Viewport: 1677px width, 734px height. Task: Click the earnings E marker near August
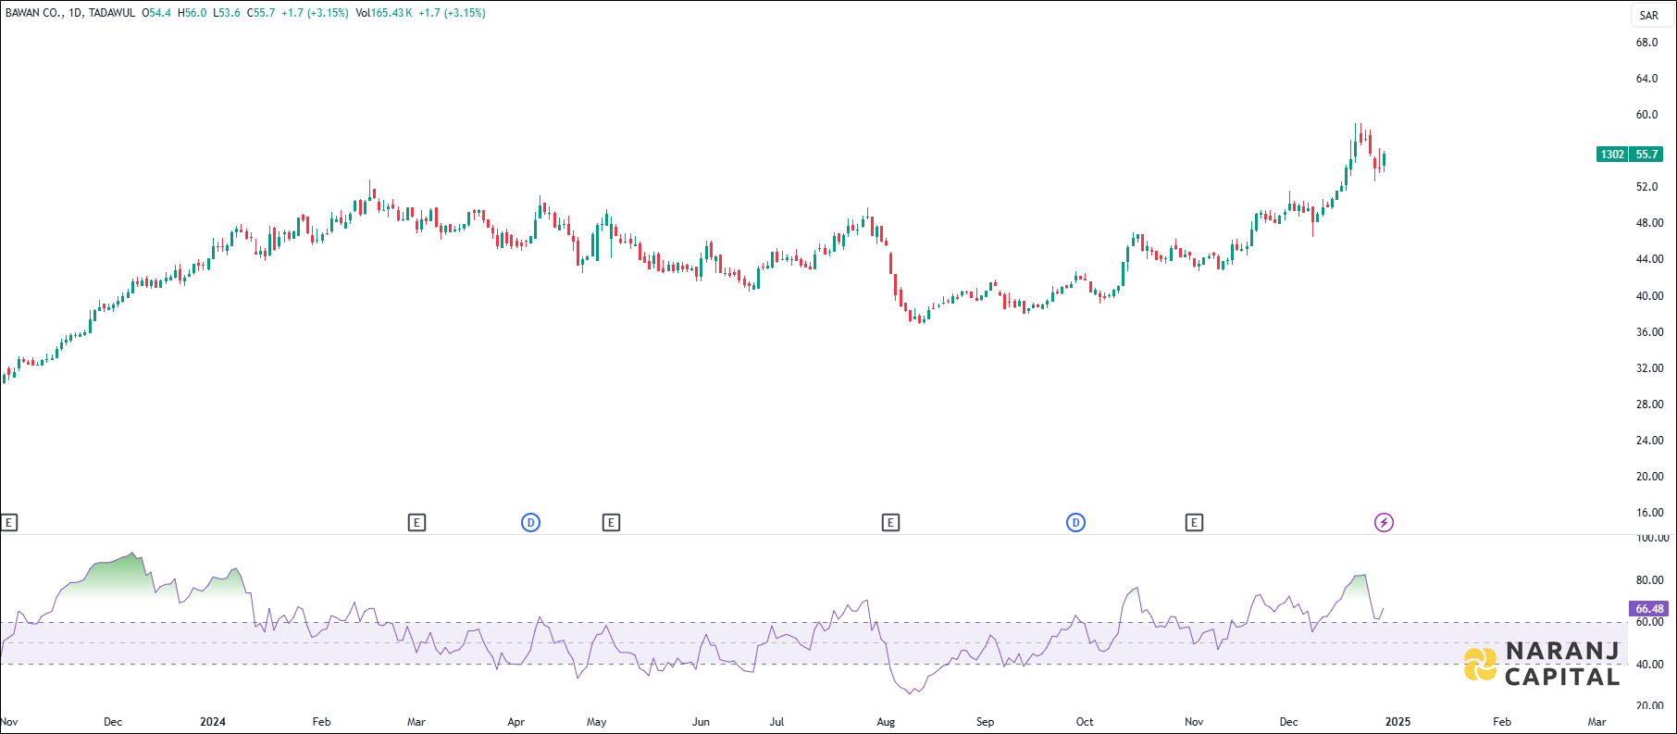(x=890, y=523)
